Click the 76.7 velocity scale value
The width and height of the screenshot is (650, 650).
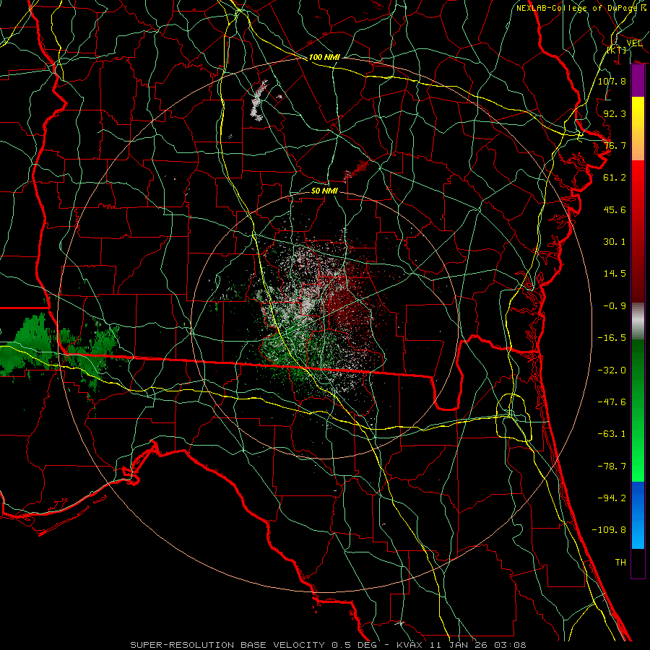(x=615, y=145)
